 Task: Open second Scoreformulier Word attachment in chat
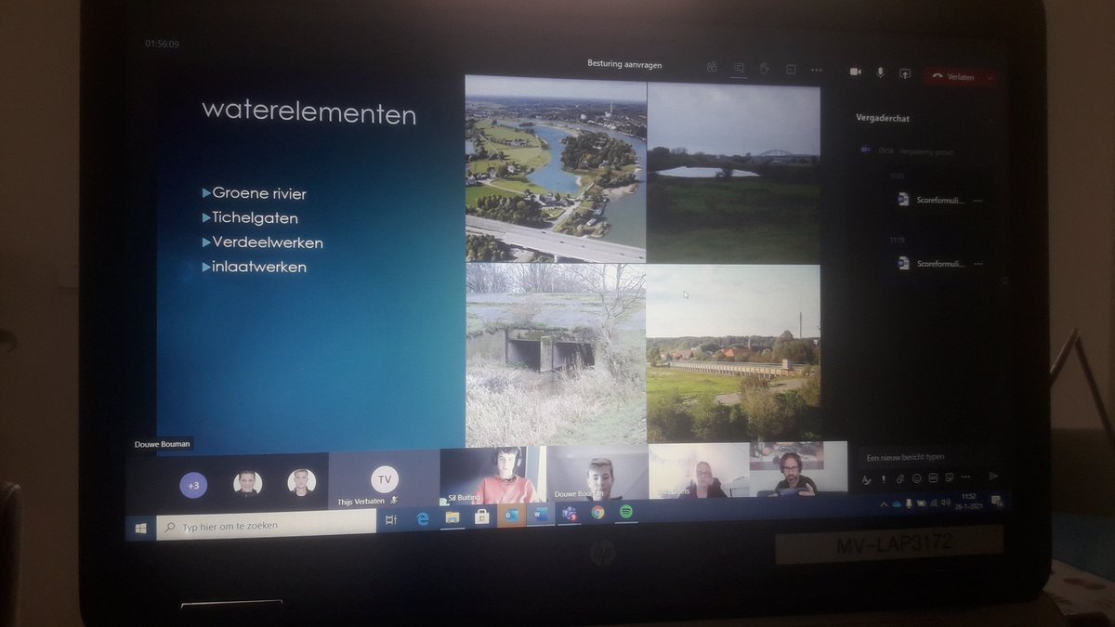(932, 263)
